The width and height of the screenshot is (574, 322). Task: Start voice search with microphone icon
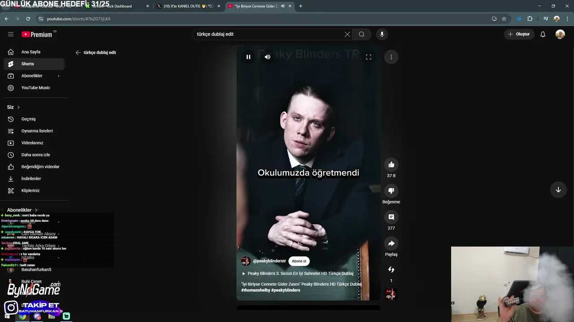click(x=382, y=34)
